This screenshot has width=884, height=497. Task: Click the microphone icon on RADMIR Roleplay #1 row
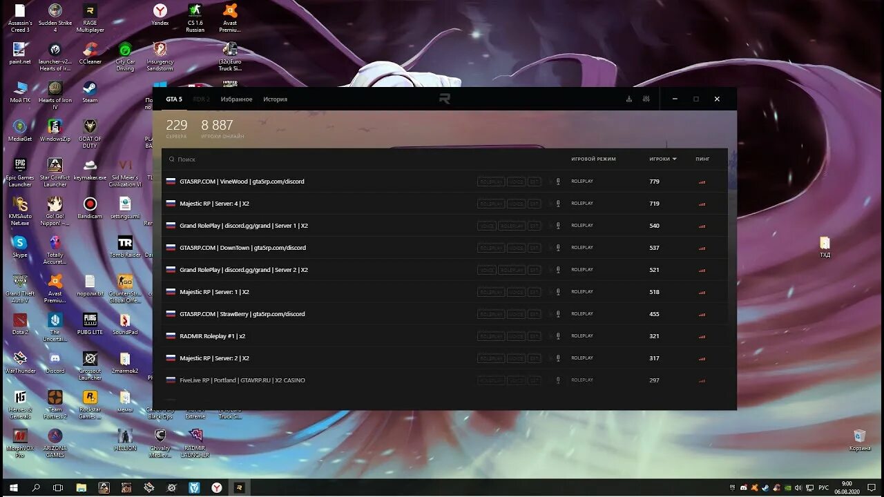pyautogui.click(x=558, y=336)
